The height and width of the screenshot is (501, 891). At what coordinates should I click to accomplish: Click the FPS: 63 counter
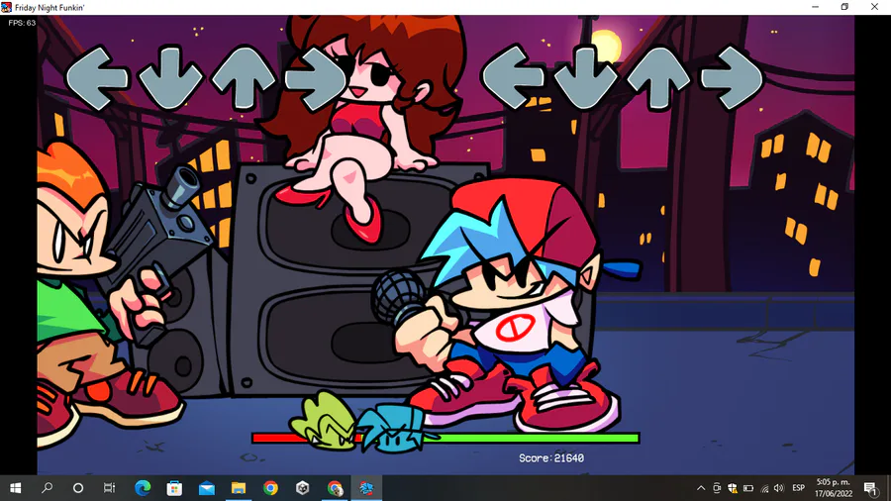pyautogui.click(x=22, y=23)
